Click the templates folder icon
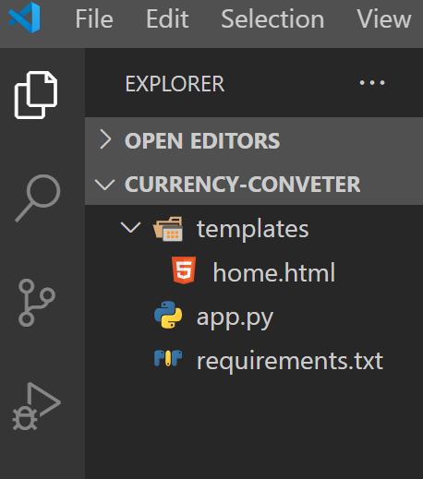 [168, 229]
